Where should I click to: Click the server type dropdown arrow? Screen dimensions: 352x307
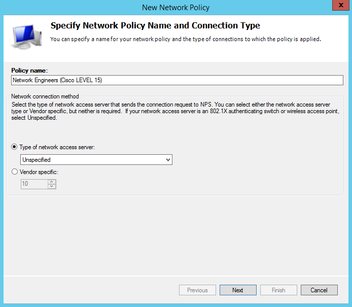[x=168, y=160]
